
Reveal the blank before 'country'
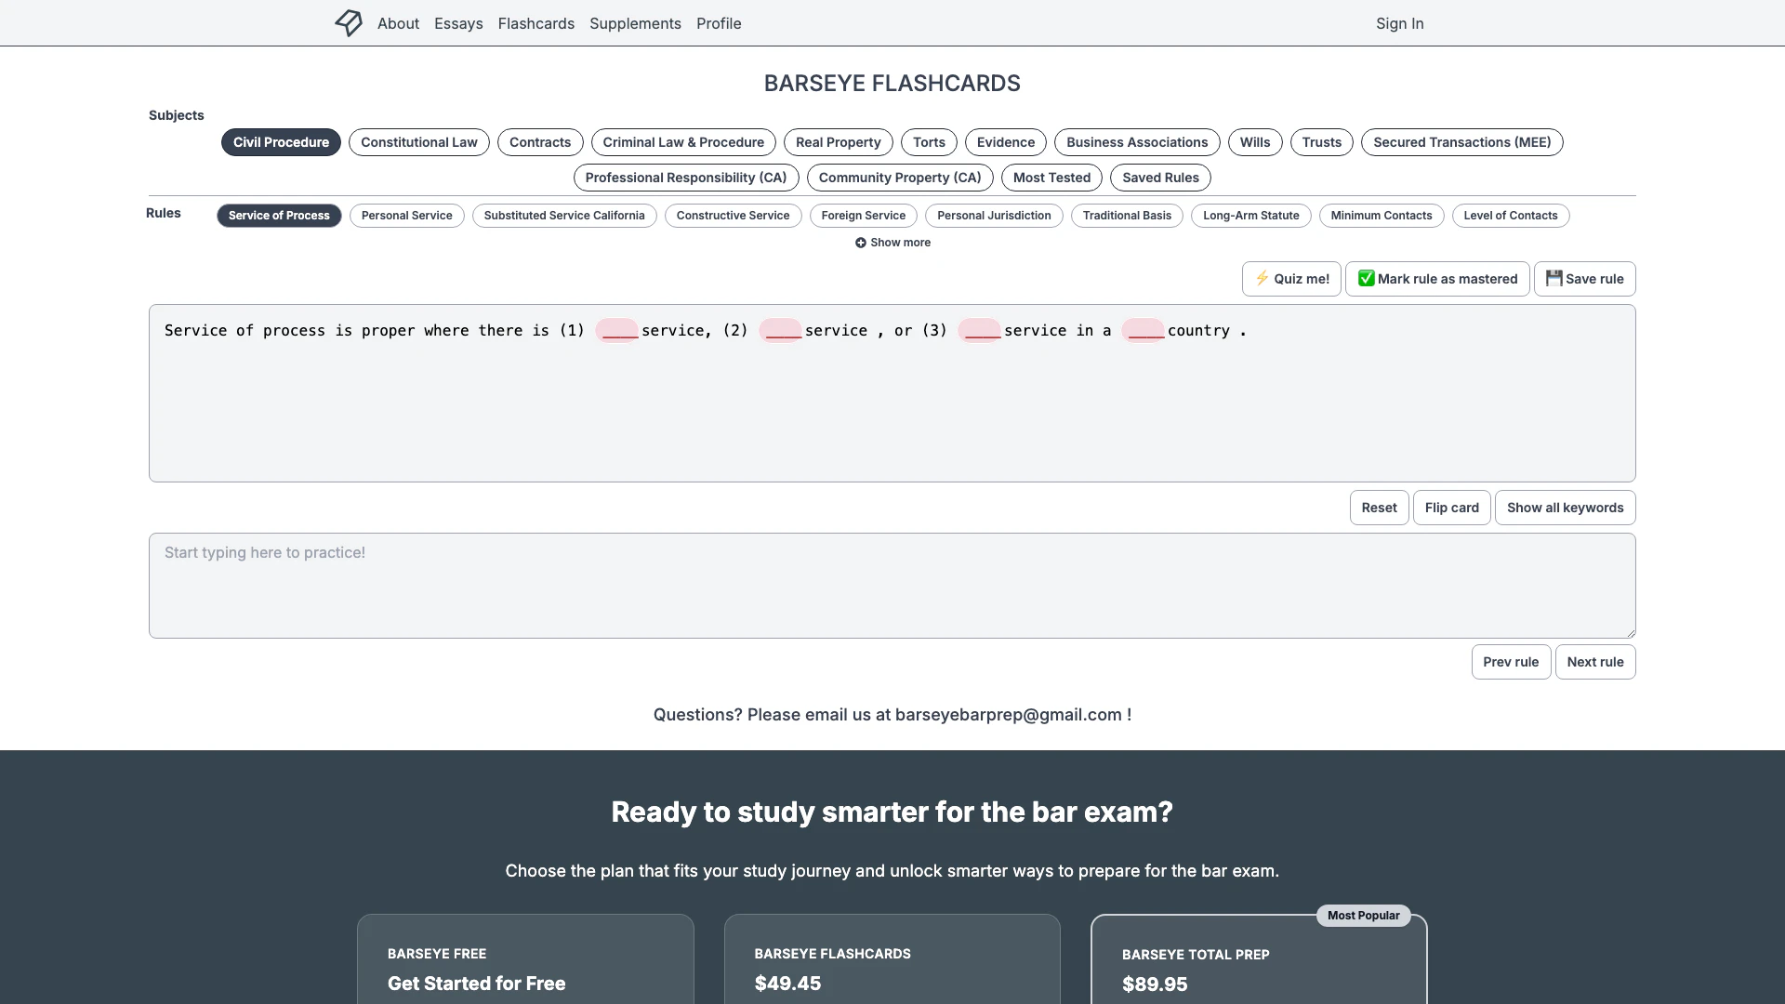pyautogui.click(x=1144, y=331)
